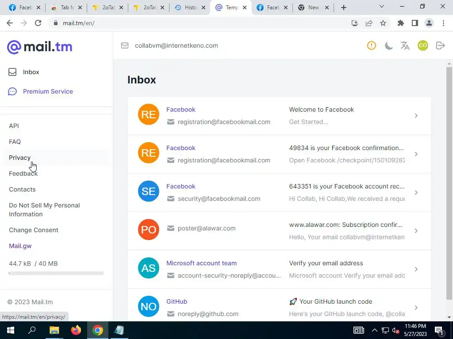Open the Windows Start menu

pyautogui.click(x=11, y=330)
